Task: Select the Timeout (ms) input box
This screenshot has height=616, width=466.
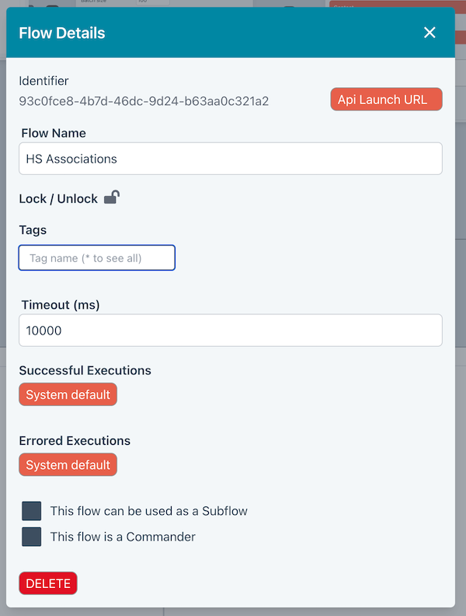Action: click(231, 331)
